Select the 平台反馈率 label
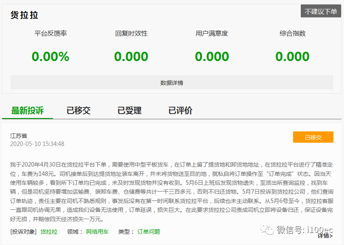This screenshot has height=245, width=344. tap(51, 33)
